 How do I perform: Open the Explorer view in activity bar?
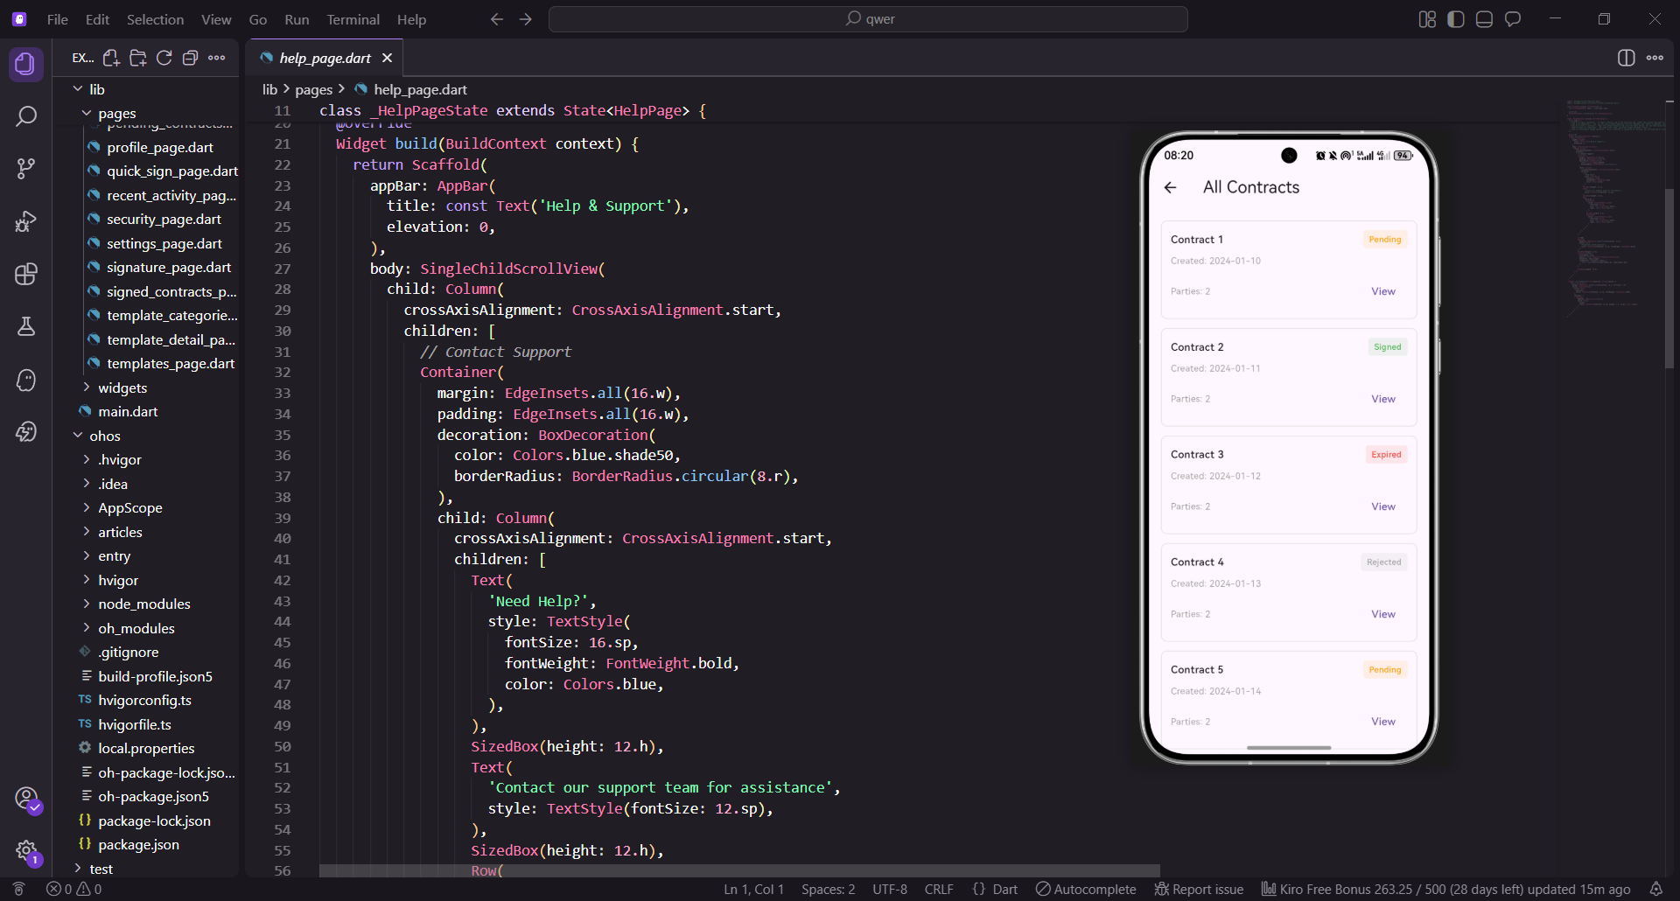[x=26, y=64]
